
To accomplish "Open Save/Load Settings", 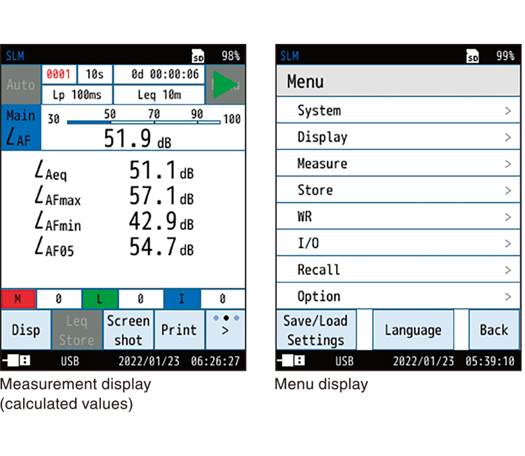I will click(315, 330).
